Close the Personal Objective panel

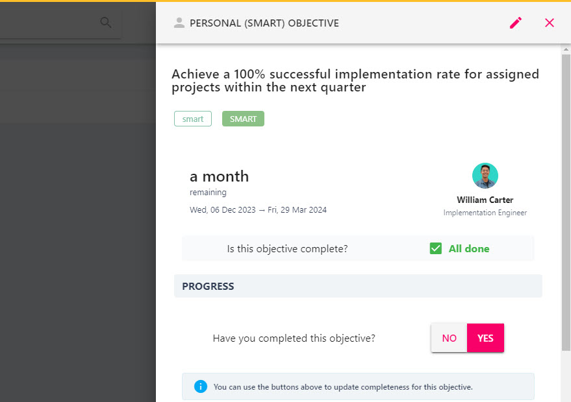pos(549,23)
